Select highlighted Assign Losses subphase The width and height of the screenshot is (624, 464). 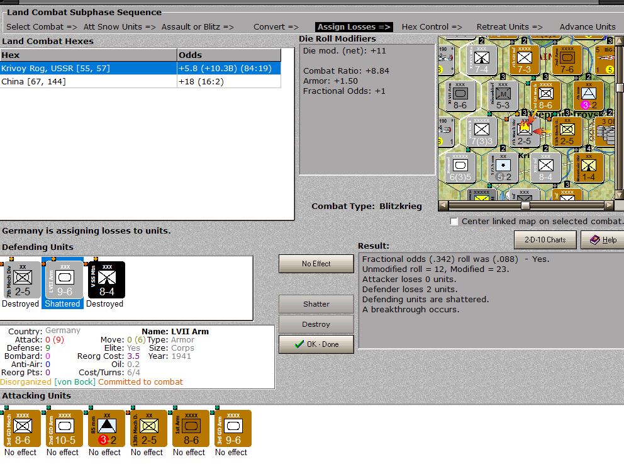(354, 26)
